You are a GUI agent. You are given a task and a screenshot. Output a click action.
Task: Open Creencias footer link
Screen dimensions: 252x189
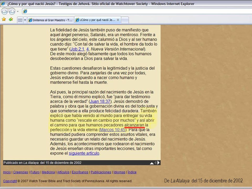(20, 172)
